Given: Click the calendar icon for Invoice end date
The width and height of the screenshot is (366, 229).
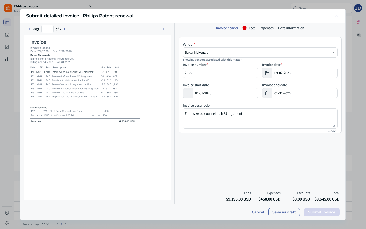Looking at the screenshot, I should pos(267,93).
